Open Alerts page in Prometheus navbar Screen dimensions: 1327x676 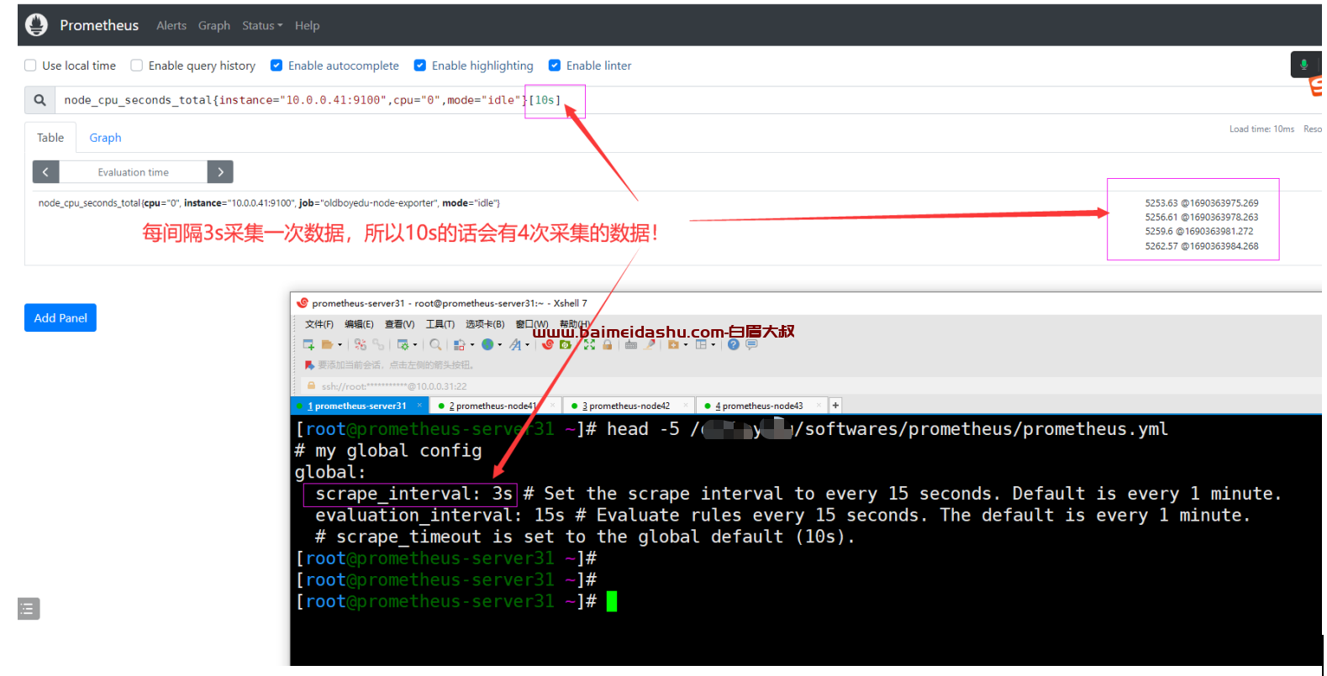pyautogui.click(x=171, y=26)
